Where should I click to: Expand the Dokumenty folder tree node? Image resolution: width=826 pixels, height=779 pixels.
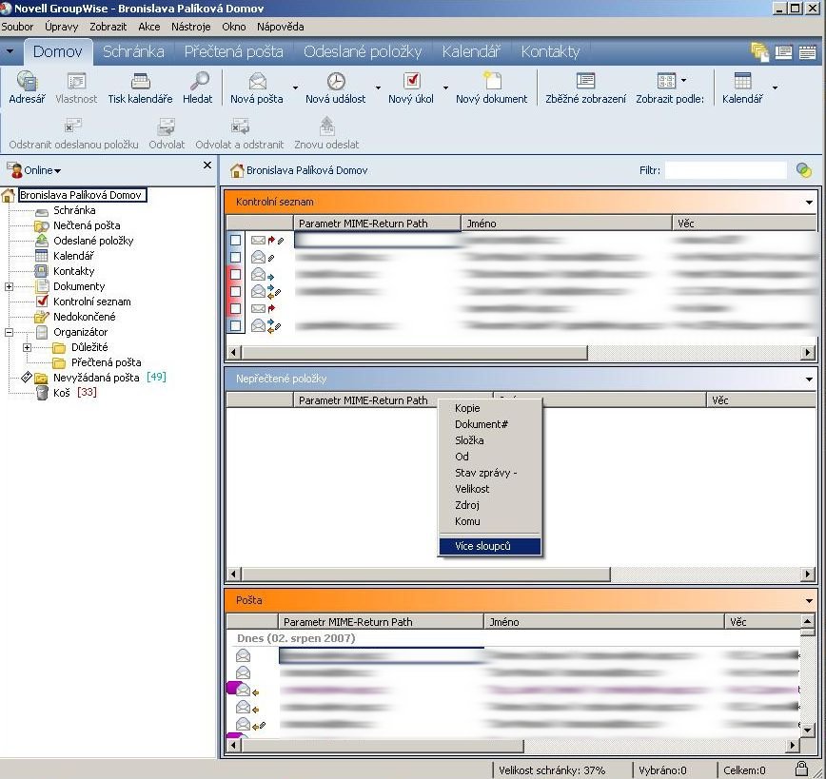pos(9,286)
